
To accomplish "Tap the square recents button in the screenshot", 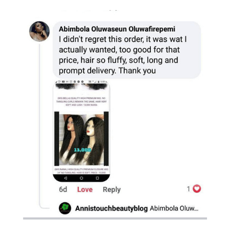I will (98, 178).
